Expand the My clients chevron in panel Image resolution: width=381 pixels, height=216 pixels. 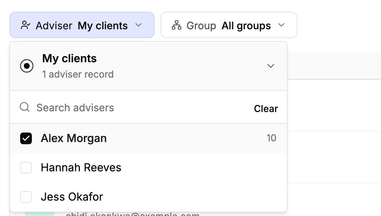pyautogui.click(x=270, y=66)
